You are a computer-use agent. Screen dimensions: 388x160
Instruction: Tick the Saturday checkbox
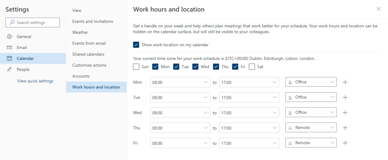click(x=252, y=67)
